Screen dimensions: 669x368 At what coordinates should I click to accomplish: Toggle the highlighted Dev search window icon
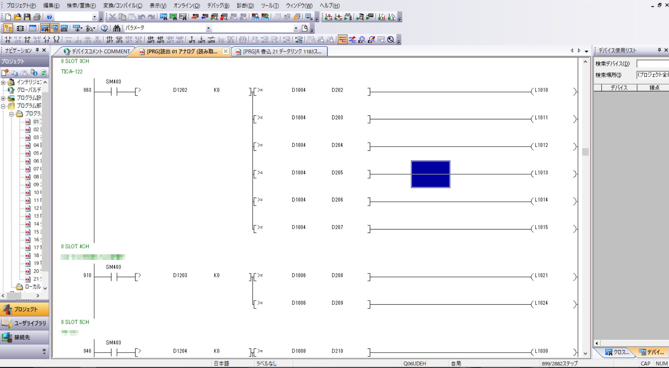click(x=45, y=28)
